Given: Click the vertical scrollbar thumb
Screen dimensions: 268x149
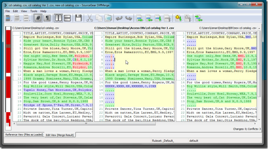Looking at the screenshot, I should click(x=259, y=64).
